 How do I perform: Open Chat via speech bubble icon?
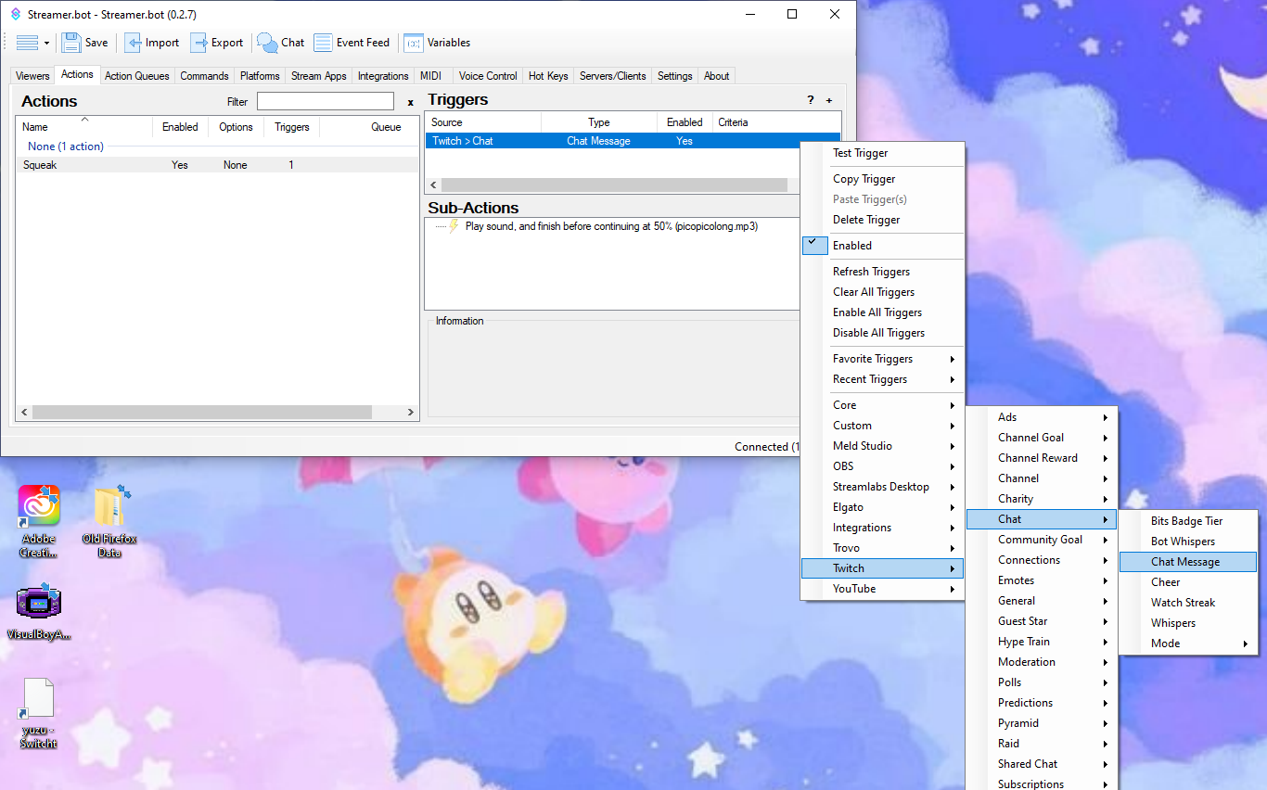coord(267,43)
